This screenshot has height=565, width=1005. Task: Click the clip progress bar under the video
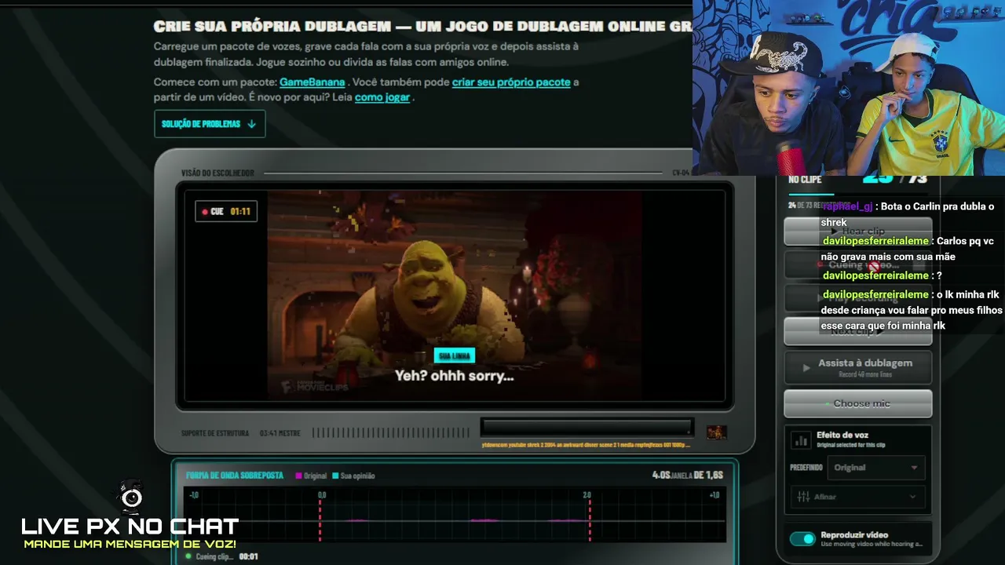coord(587,427)
